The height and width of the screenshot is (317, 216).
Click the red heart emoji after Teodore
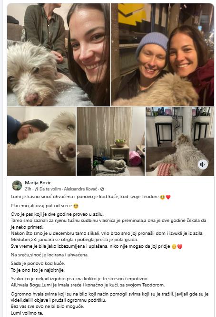pyautogui.click(x=168, y=197)
